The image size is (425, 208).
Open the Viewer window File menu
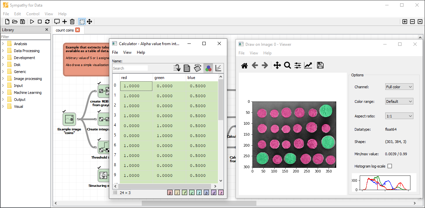241,53
